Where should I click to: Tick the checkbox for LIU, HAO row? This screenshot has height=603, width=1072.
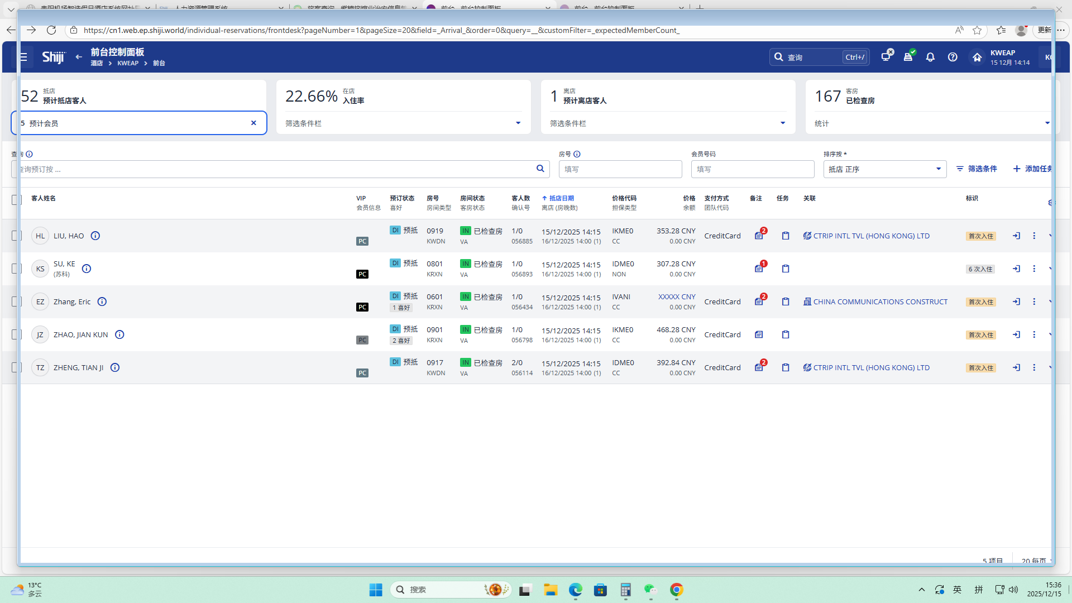[17, 236]
